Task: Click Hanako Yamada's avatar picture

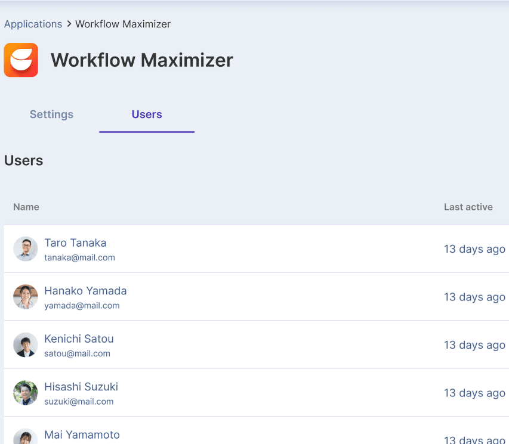Action: 25,297
